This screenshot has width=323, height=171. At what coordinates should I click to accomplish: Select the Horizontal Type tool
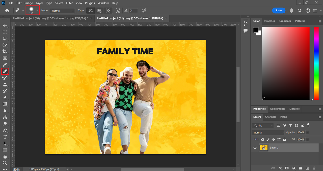coord(5,137)
